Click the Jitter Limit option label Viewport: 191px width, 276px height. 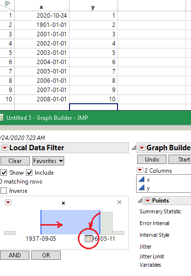[x=152, y=256]
